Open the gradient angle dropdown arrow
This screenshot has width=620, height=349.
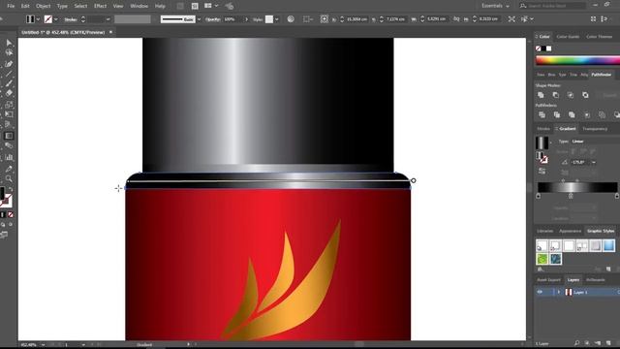tap(594, 162)
